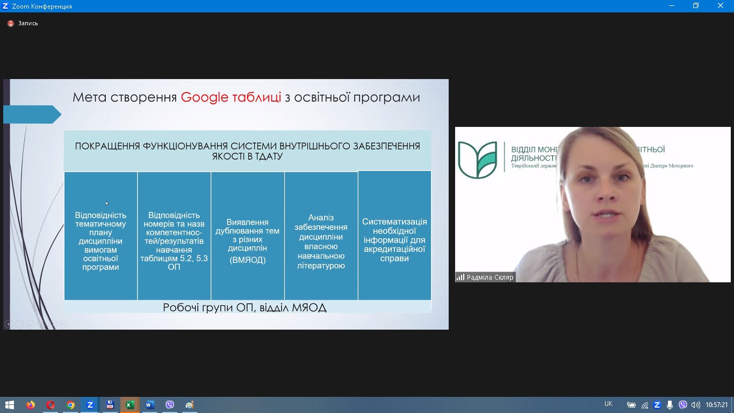Click the blue arrow tab on slide left
734x413 pixels.
click(x=32, y=115)
